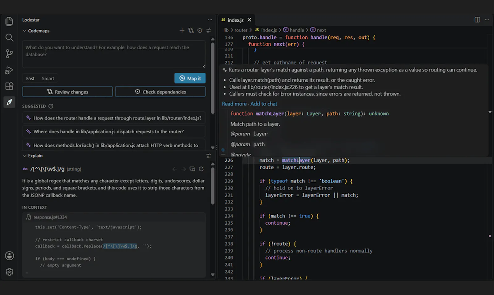Collapse the Explain section

pos(24,156)
